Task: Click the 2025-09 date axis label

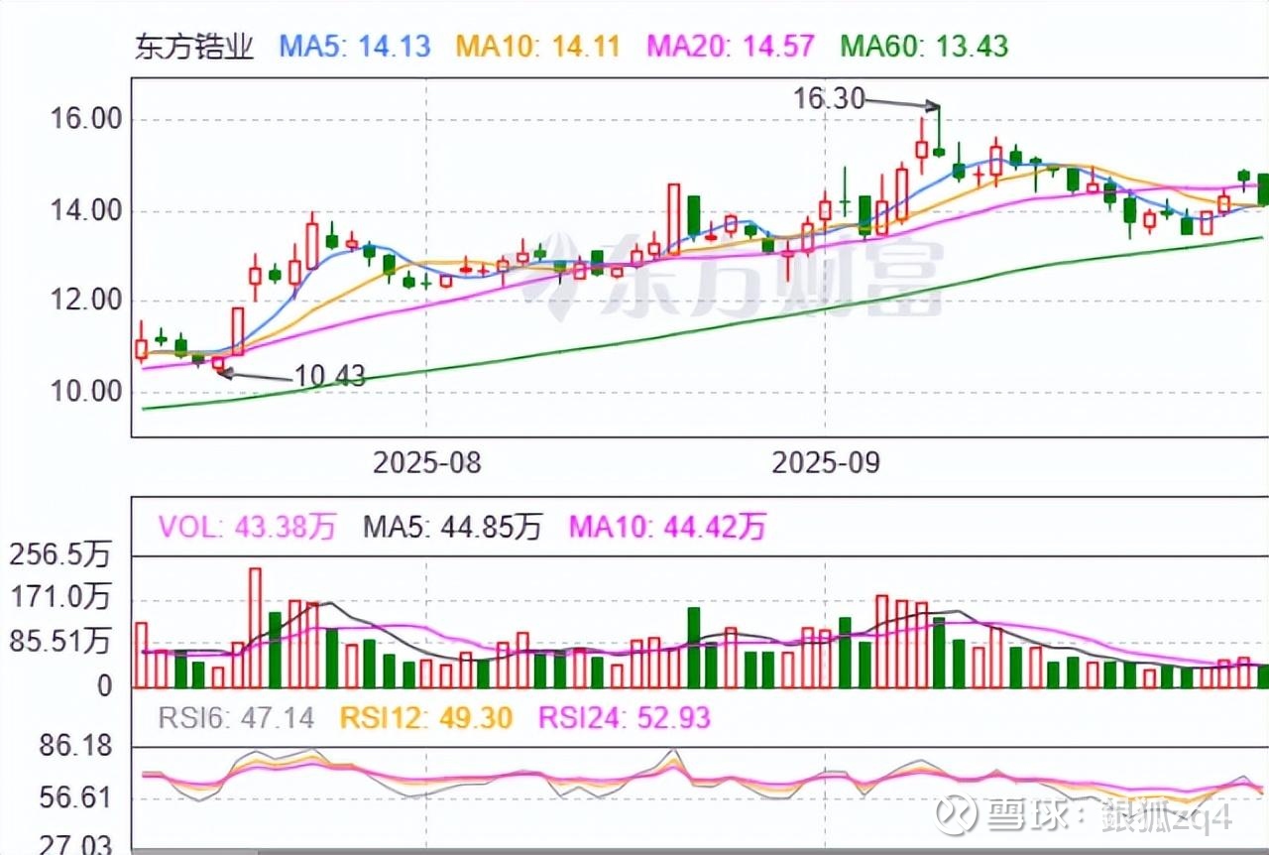Action: tap(826, 462)
